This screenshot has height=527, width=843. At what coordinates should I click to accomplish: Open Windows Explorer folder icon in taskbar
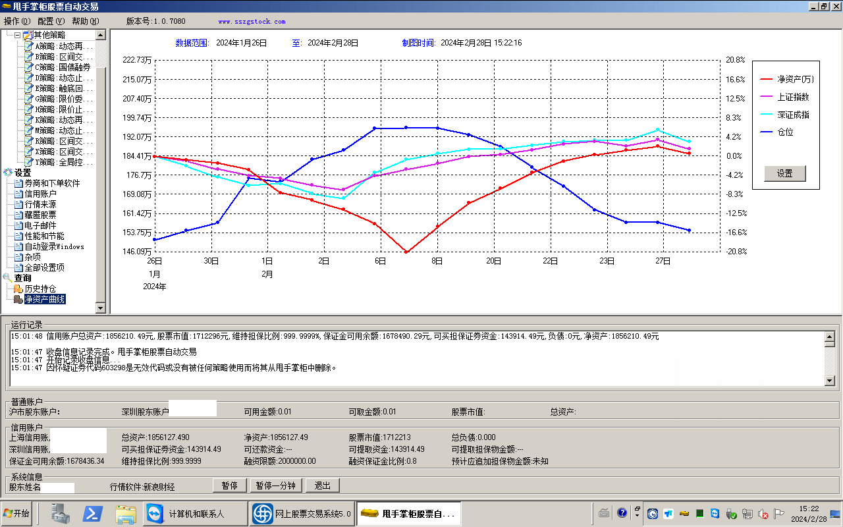[125, 514]
